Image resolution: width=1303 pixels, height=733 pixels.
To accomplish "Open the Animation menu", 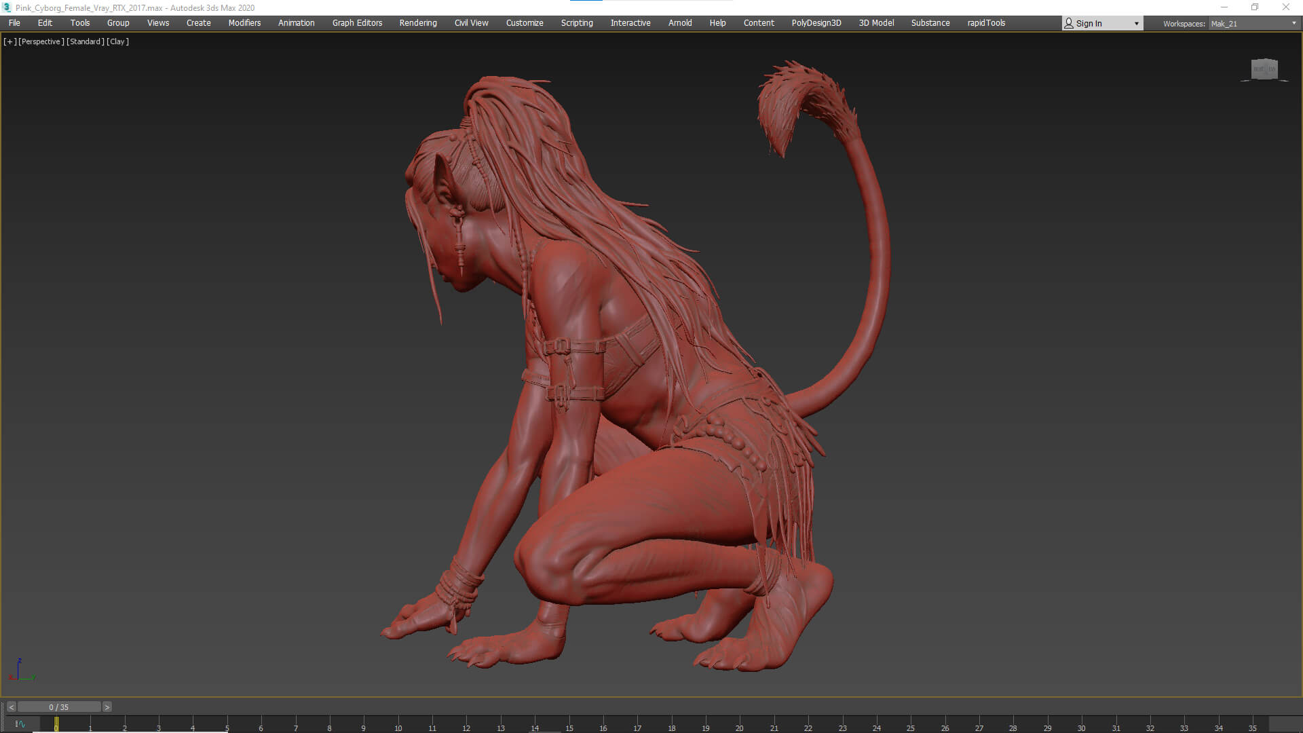I will click(296, 23).
